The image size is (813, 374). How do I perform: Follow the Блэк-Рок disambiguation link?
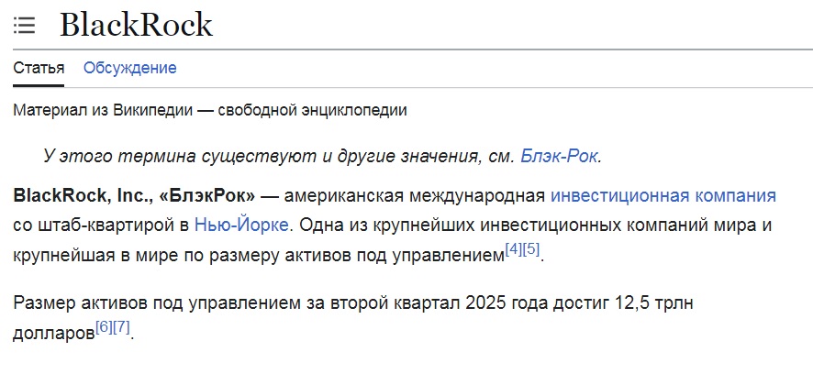(560, 157)
